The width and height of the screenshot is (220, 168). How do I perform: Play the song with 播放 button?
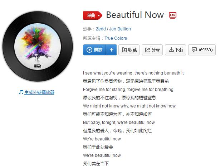point(94,50)
